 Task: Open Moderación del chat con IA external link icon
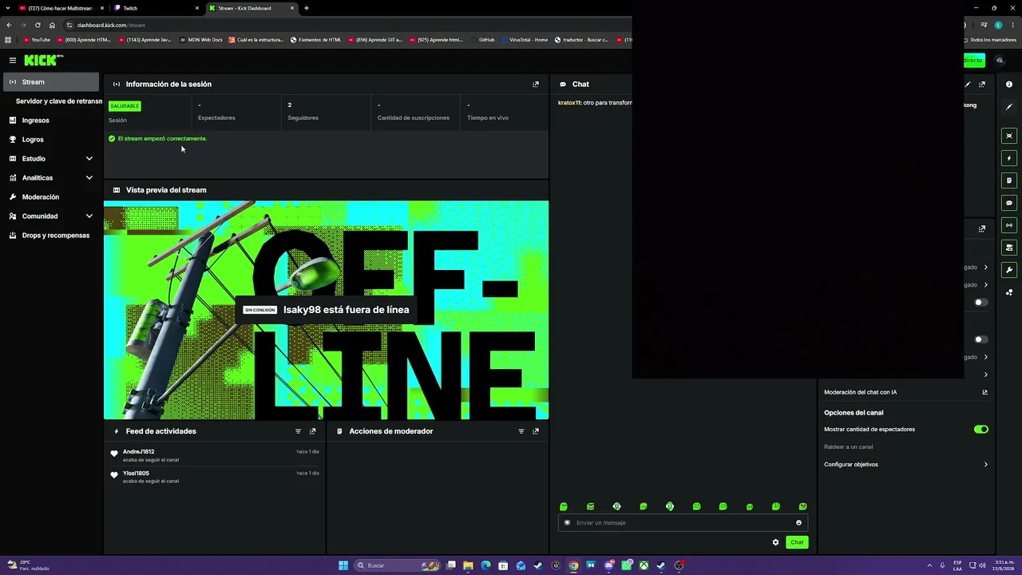point(984,392)
